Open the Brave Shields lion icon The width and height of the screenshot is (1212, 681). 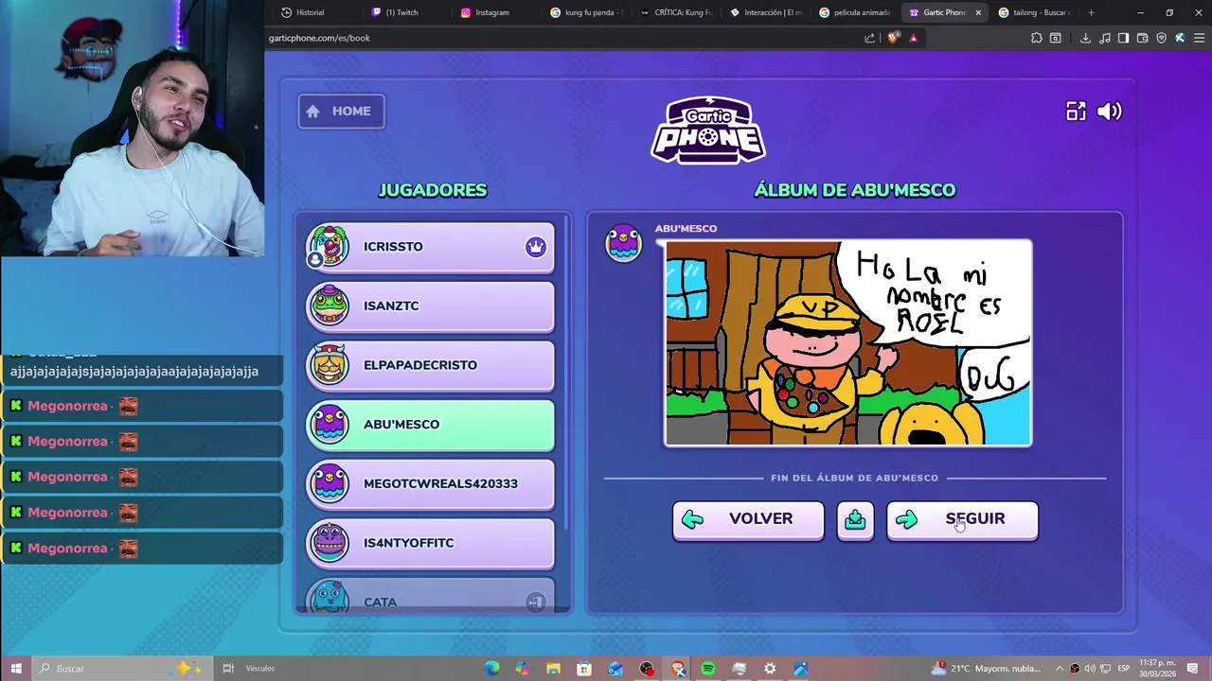point(893,38)
